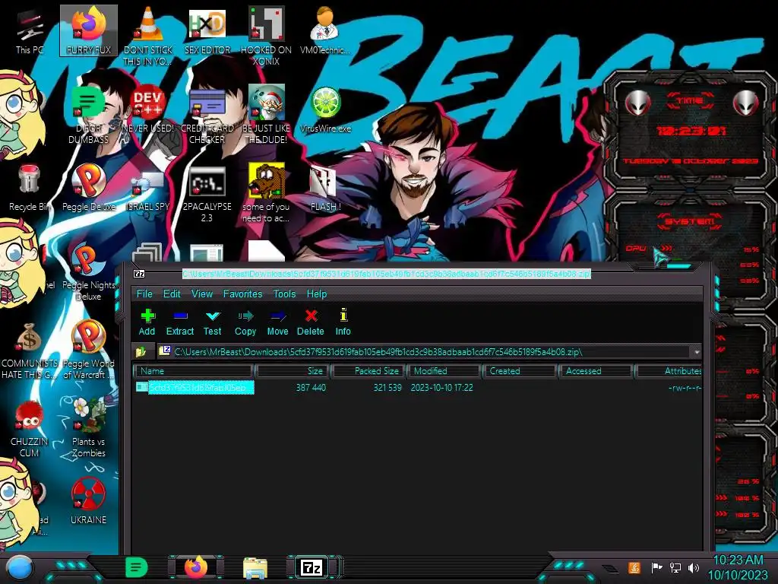Screen dimensions: 778x584
Task: Click the Test checkmark icon
Action: click(213, 322)
